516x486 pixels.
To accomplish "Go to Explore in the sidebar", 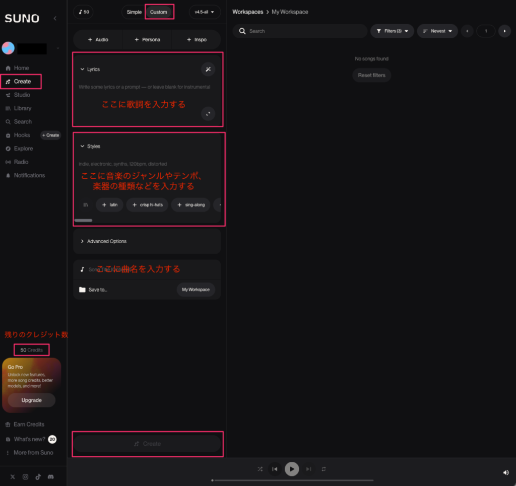I will point(23,149).
